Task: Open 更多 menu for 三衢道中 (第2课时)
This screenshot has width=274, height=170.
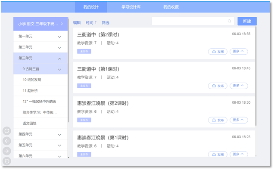Action: [239, 52]
